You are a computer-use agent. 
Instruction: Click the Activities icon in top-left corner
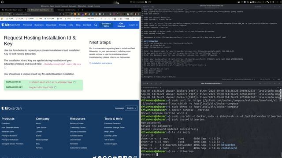pos(2,2)
